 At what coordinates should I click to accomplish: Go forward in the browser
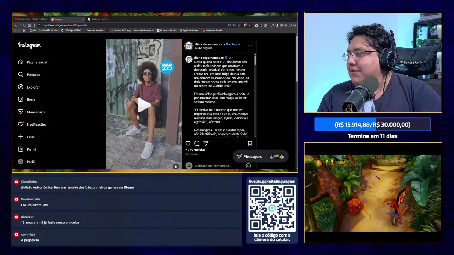tap(20, 25)
